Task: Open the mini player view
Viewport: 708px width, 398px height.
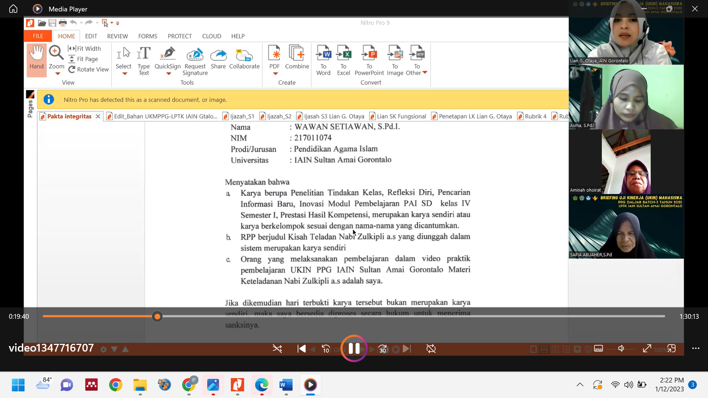Action: [x=671, y=349]
